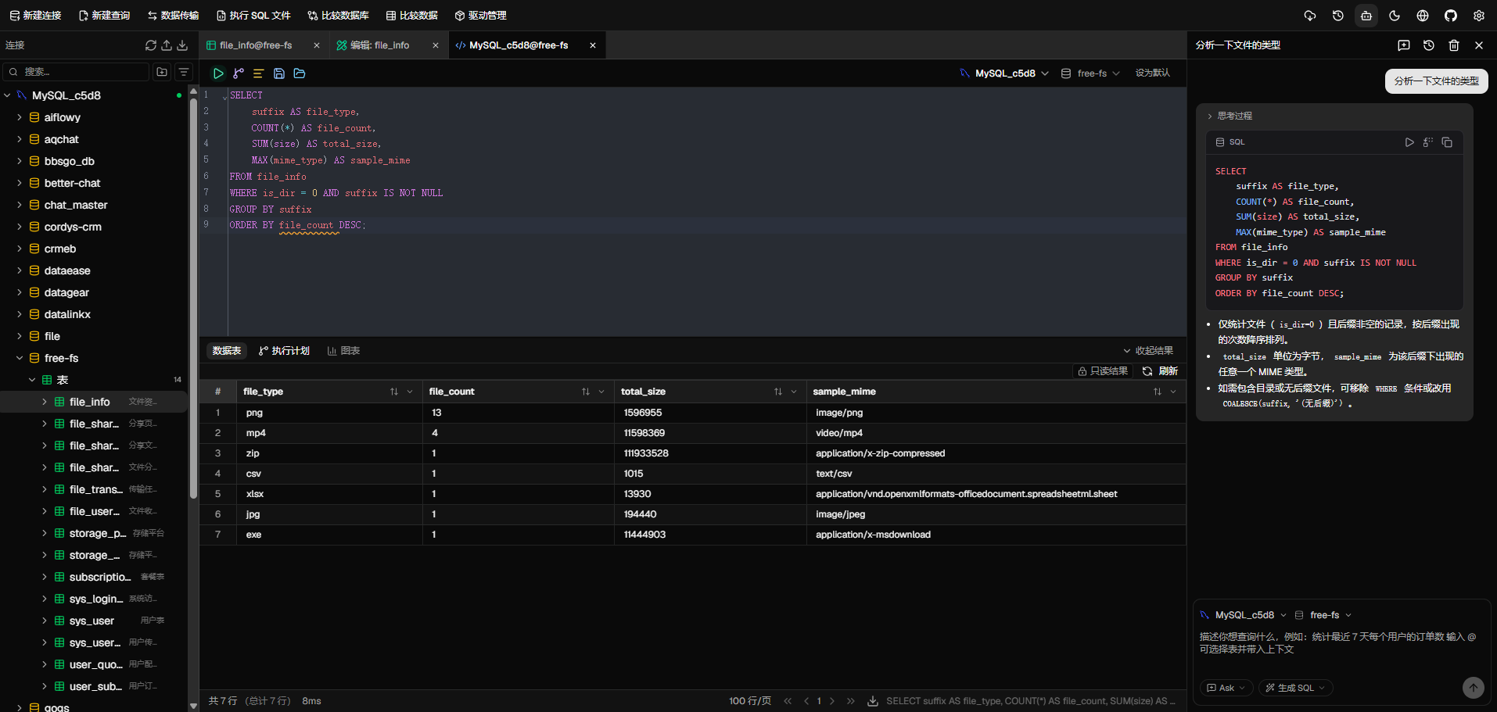Screen dimensions: 1497x712
Task: Open the 生成 SQL dropdown
Action: tap(1296, 688)
